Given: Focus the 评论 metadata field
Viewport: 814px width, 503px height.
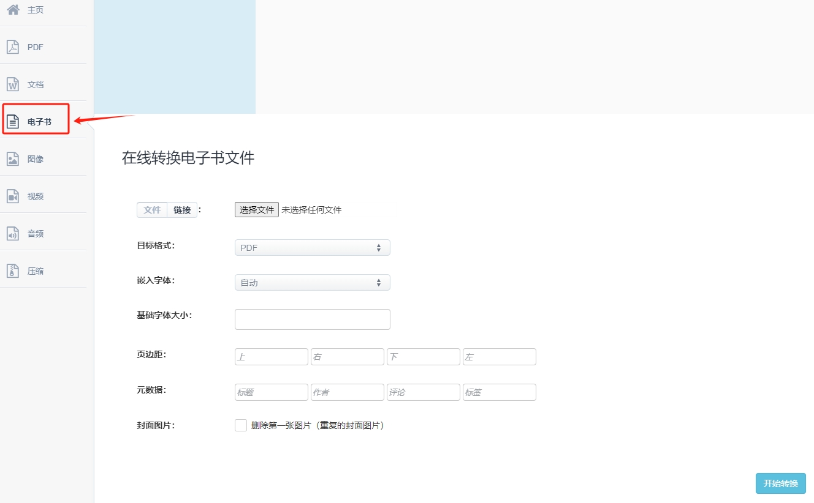Looking at the screenshot, I should 424,392.
